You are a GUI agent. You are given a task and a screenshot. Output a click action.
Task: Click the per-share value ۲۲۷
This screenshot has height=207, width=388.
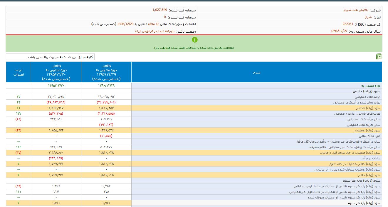coord(56,192)
